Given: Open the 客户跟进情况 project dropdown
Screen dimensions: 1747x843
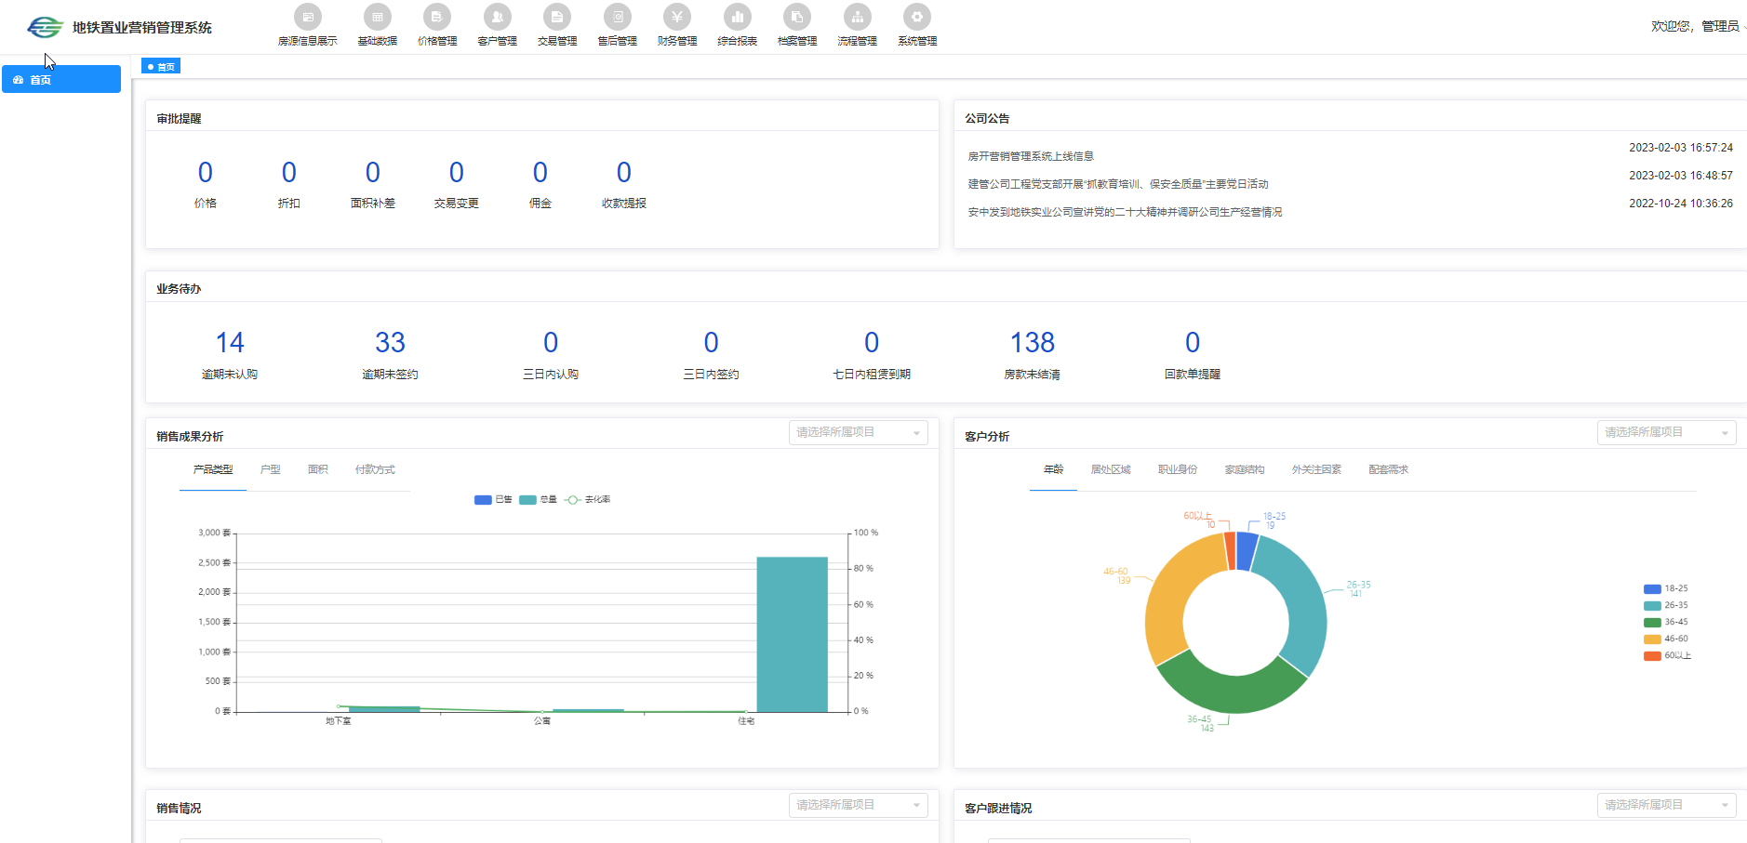Looking at the screenshot, I should 1666,805.
